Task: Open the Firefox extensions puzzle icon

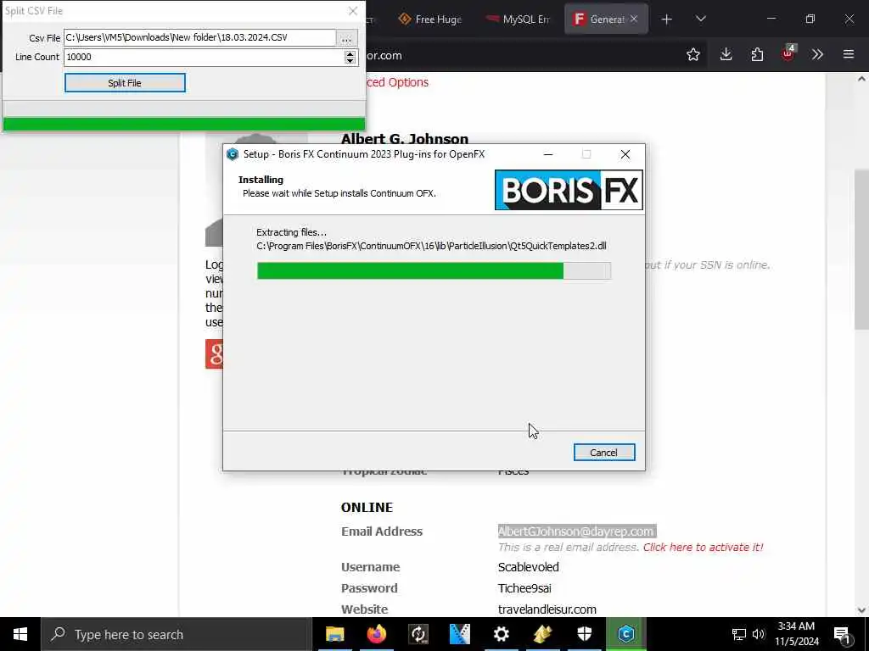Action: [757, 54]
